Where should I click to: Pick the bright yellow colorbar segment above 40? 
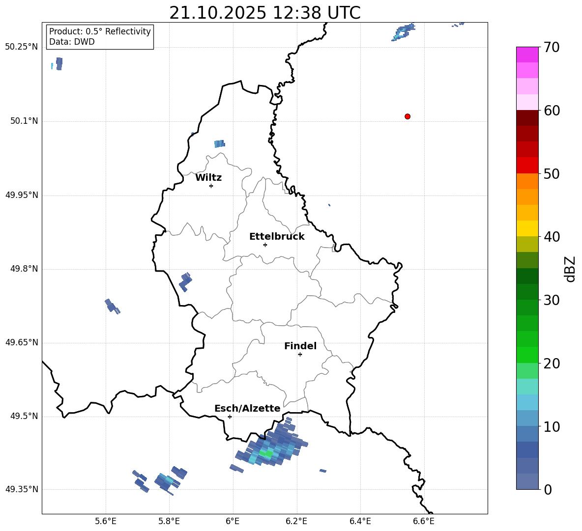[x=527, y=228]
